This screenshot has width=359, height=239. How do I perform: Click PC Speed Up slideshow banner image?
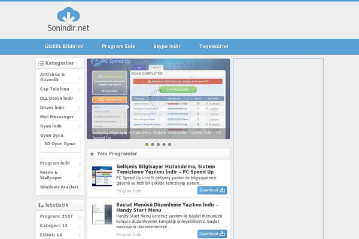click(159, 99)
